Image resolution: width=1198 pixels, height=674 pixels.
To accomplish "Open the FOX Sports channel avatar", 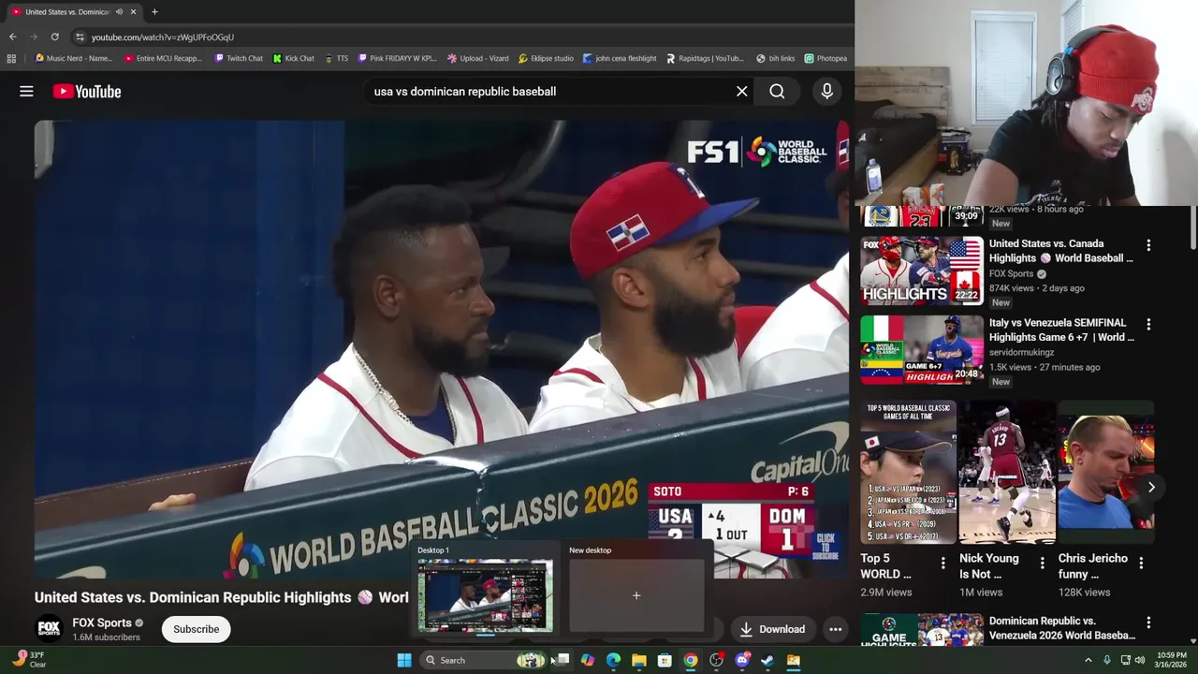I will point(49,628).
